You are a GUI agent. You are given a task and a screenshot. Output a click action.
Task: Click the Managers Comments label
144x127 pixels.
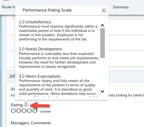coord(31,123)
